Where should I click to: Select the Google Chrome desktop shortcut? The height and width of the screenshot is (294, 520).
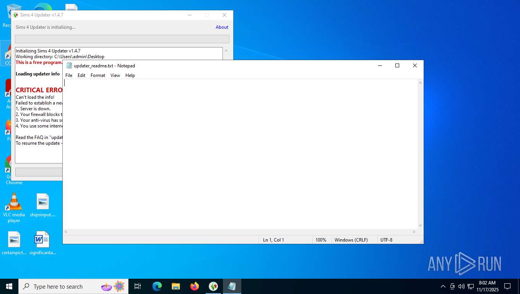[x=14, y=170]
